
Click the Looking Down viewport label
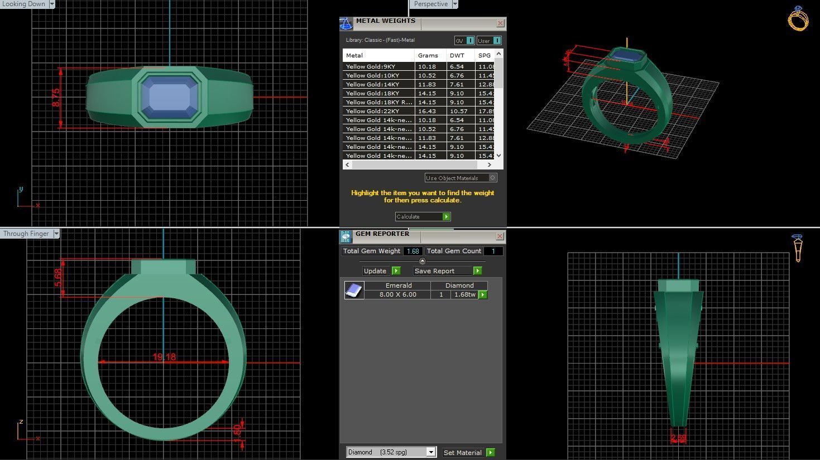[24, 4]
